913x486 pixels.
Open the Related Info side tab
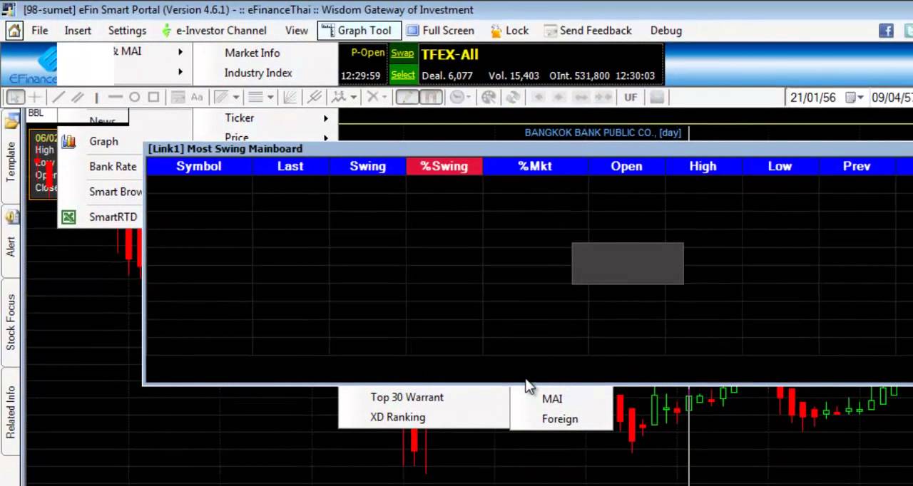click(11, 411)
